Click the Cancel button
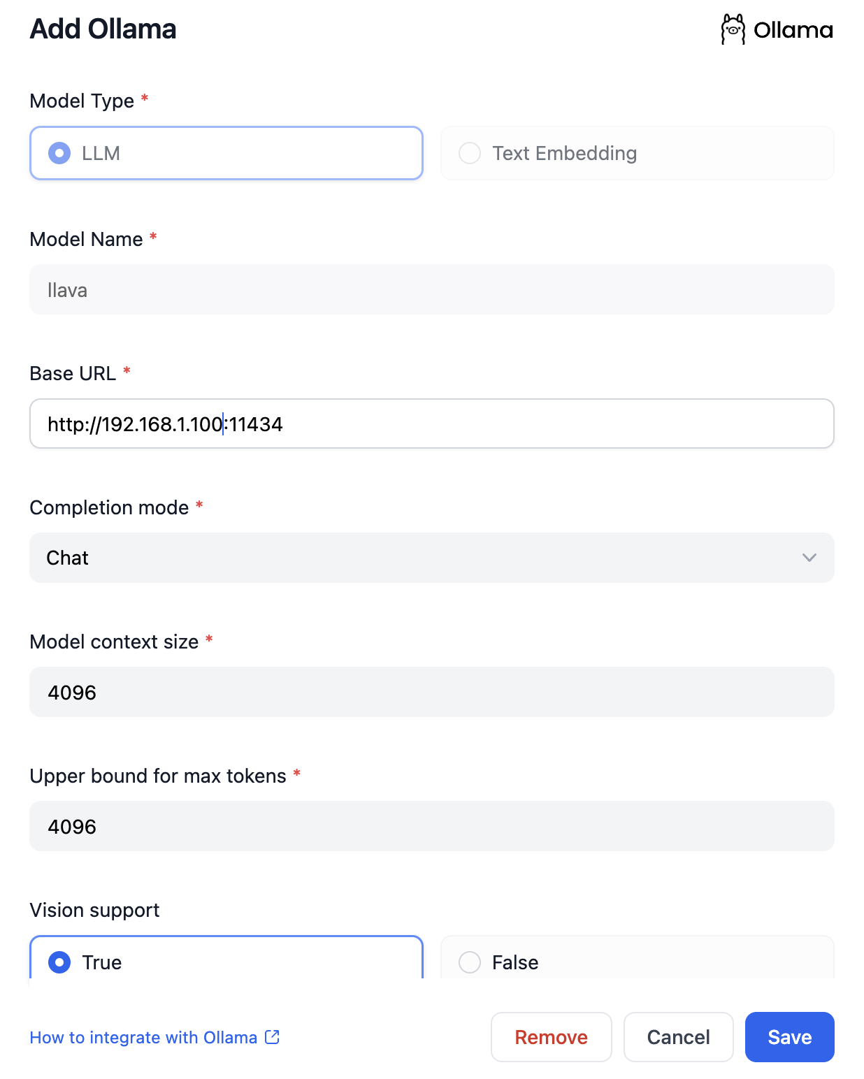This screenshot has width=864, height=1079. click(679, 1037)
